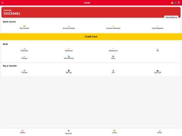Open the notifications bell icon
This screenshot has width=182, height=136.
(172, 3)
